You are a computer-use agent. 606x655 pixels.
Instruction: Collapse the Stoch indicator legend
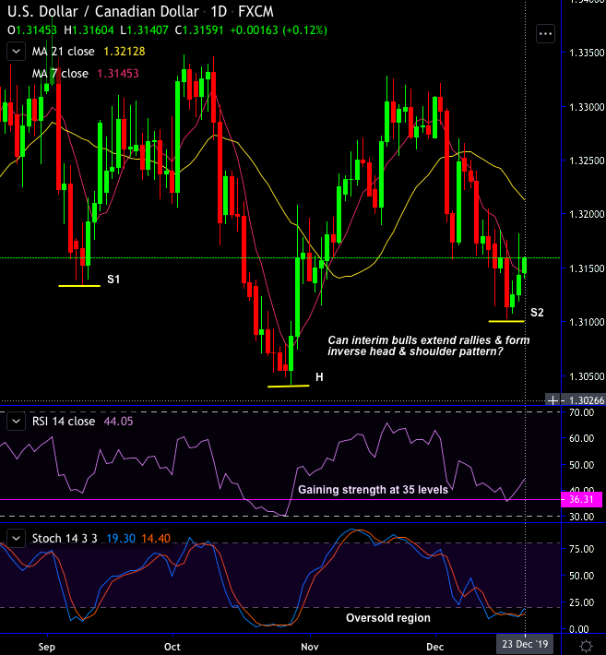pyautogui.click(x=16, y=539)
